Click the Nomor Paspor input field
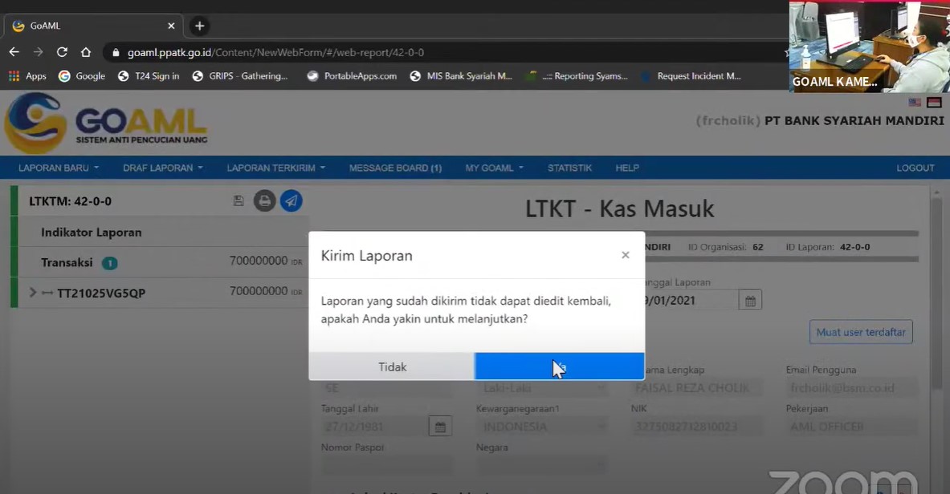Image resolution: width=950 pixels, height=494 pixels. [387, 464]
